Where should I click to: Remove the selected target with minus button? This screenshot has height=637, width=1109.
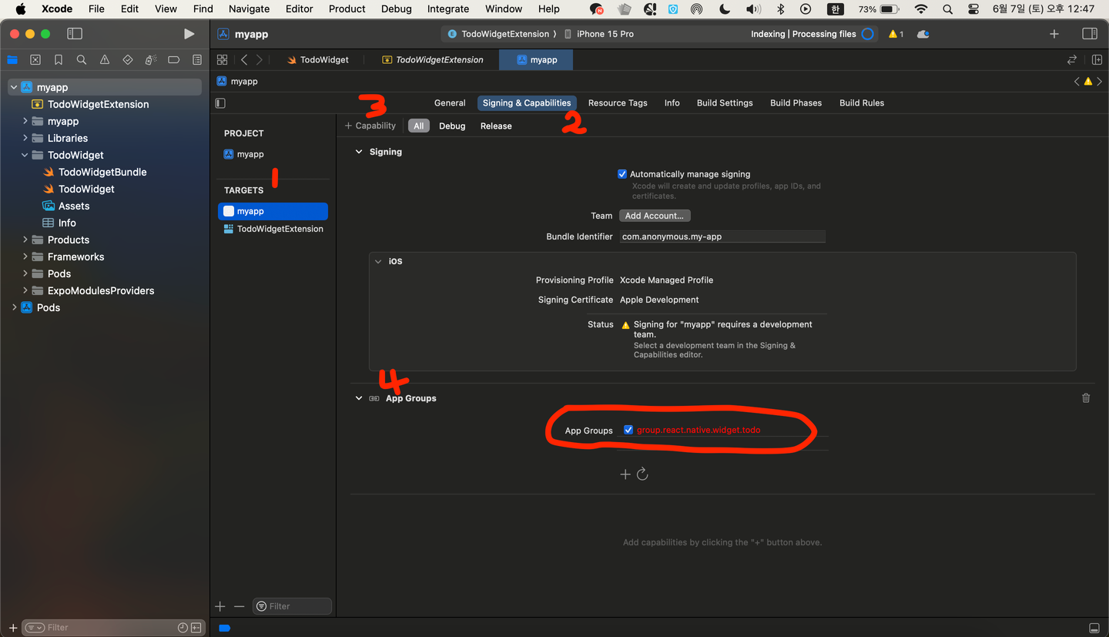(x=239, y=606)
